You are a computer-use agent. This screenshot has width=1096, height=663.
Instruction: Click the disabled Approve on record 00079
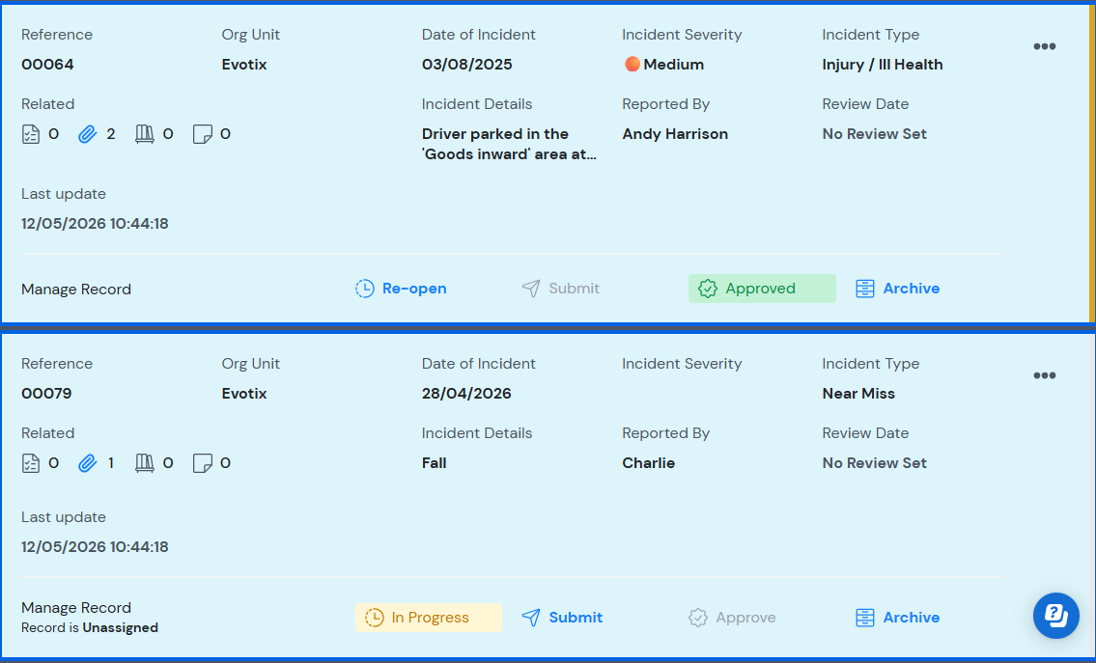point(732,618)
